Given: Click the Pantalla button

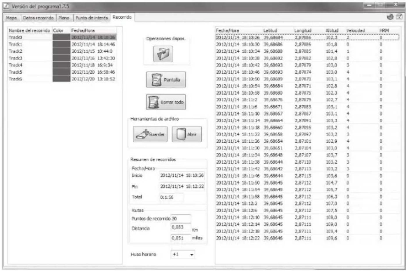Looking at the screenshot, I should [x=166, y=80].
